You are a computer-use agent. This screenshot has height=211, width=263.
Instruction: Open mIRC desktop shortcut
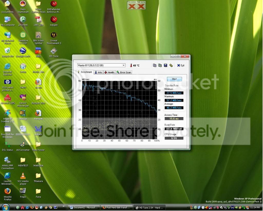point(39,52)
